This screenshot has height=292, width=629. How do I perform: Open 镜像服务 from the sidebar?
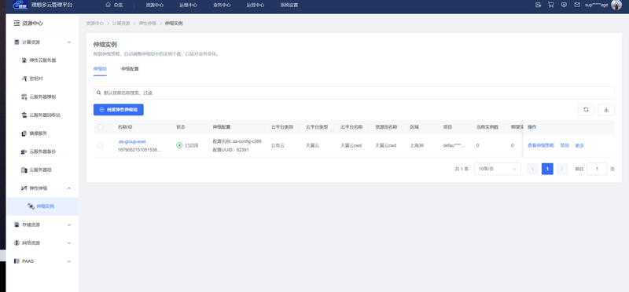[x=38, y=133]
